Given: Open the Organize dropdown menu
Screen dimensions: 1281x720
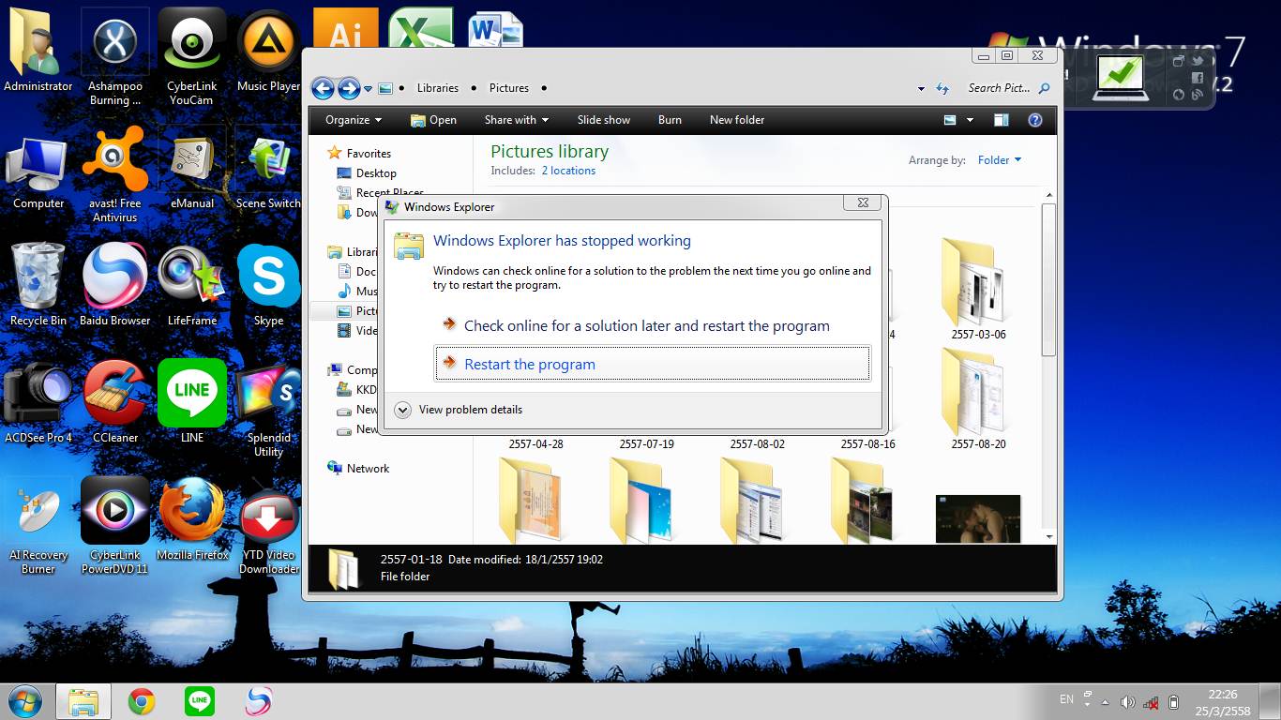Looking at the screenshot, I should [354, 120].
